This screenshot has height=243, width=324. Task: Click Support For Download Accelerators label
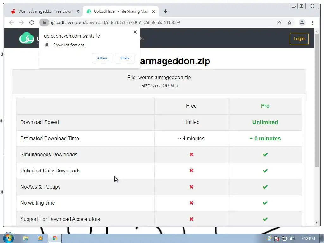tap(60, 219)
